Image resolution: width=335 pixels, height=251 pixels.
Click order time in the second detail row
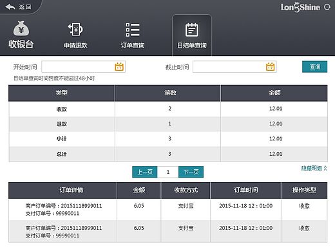pyautogui.click(x=246, y=228)
